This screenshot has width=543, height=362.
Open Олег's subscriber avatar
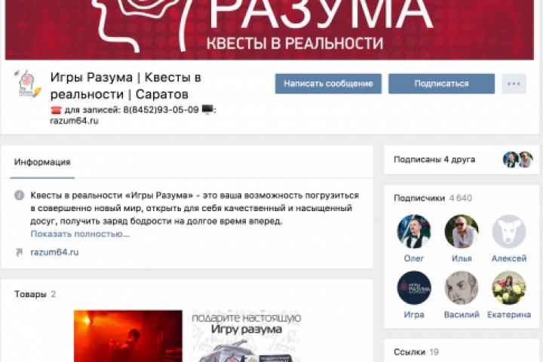coord(414,232)
